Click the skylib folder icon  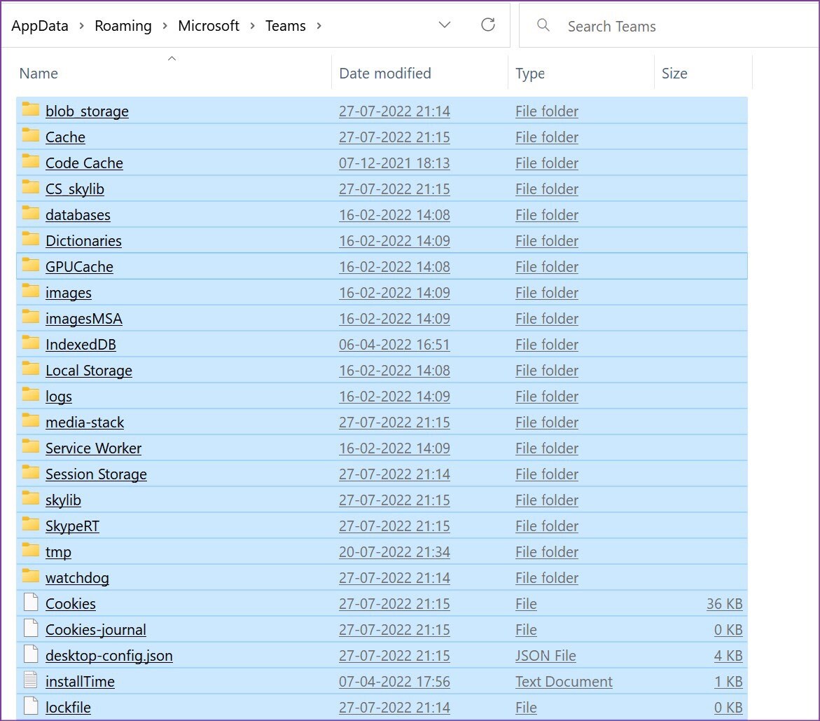30,499
